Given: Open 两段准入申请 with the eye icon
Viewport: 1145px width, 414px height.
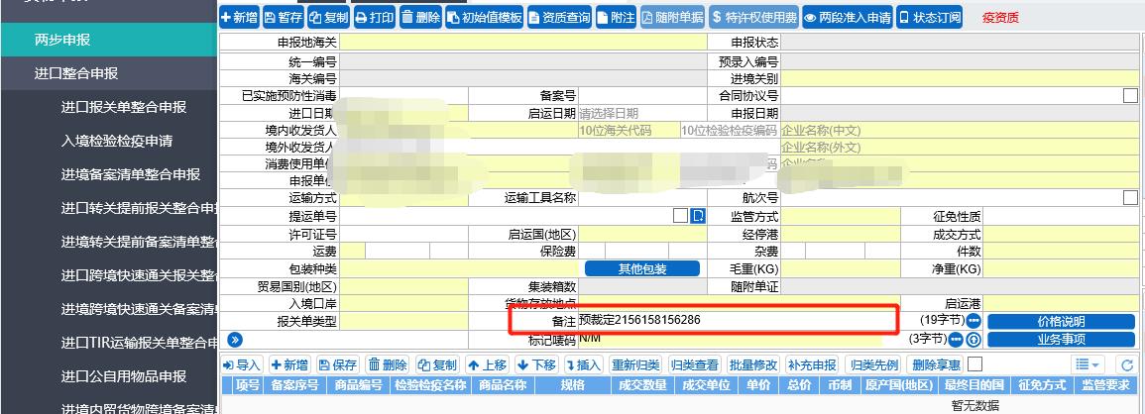Looking at the screenshot, I should (x=847, y=18).
